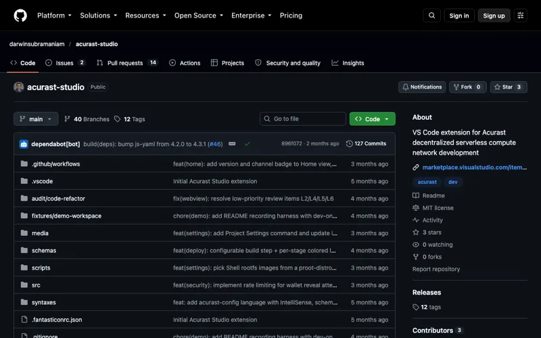
Task: Click the Readme book icon
Action: click(x=416, y=195)
